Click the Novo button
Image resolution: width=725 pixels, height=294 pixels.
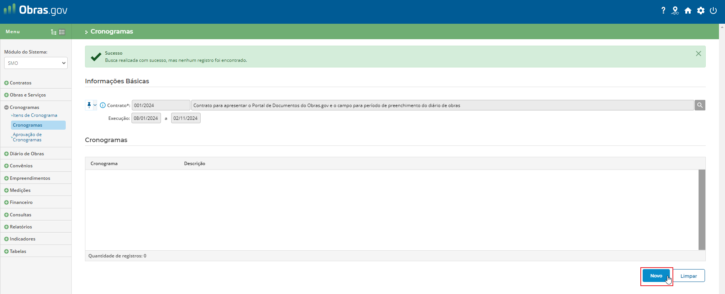[656, 276]
